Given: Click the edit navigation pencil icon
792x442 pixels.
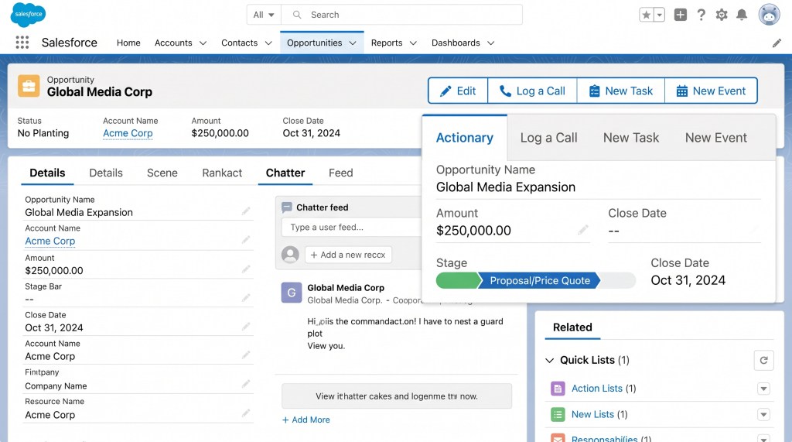Looking at the screenshot, I should pyautogui.click(x=777, y=43).
